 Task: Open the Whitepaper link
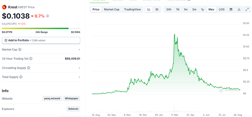pyautogui.click(x=72, y=98)
